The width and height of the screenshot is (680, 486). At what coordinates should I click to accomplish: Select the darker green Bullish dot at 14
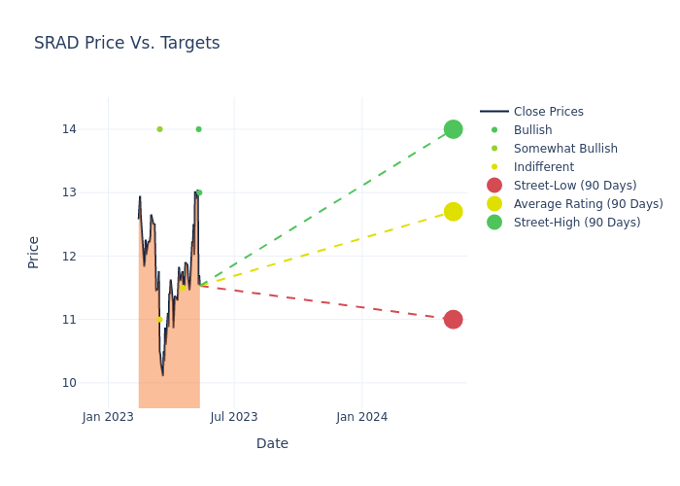coord(198,129)
